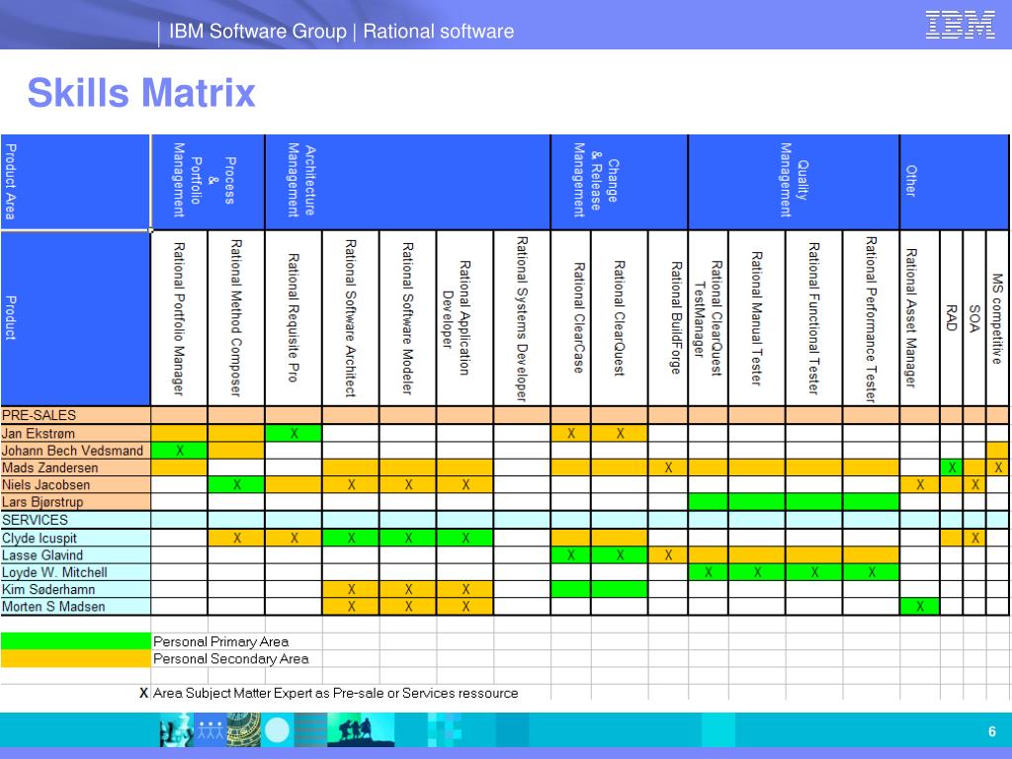Select the Rational Application Developer column header
Image resolution: width=1012 pixels, height=759 pixels.
tap(464, 318)
